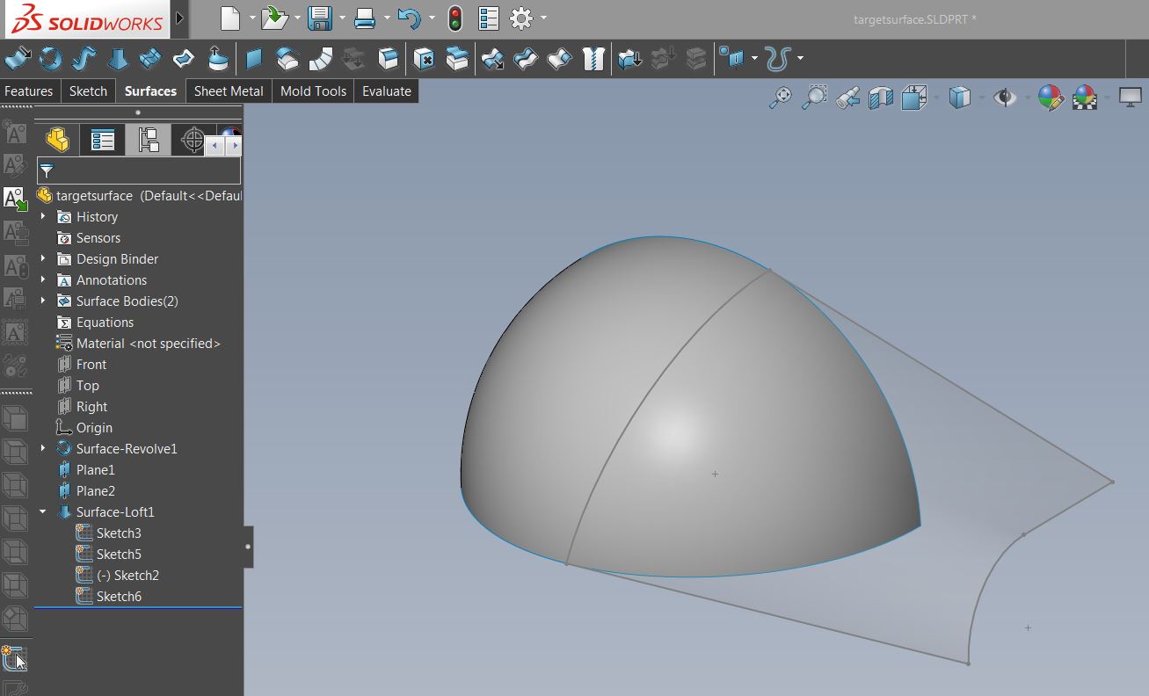Toggle Hide/Show Items eye icon
The image size is (1149, 696).
click(1005, 98)
